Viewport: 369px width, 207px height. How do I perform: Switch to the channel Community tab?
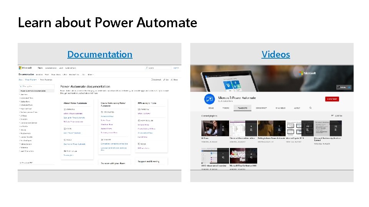click(x=261, y=108)
